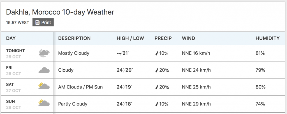Click Saturday's sun and cloud icon

coord(44,86)
